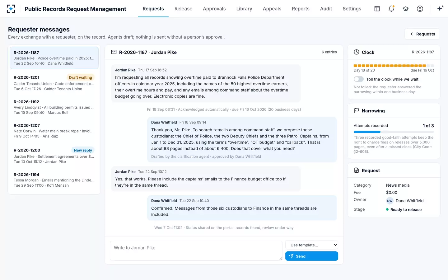This screenshot has height=280, width=448.
Task: Click Dana Whitfield's 'Thank you, Mr. Pike' message
Action: [242, 139]
